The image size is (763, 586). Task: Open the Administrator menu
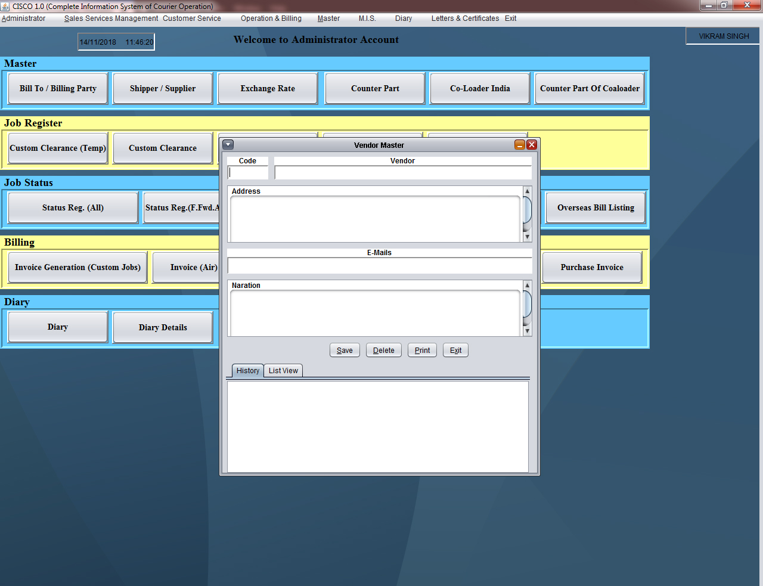24,18
